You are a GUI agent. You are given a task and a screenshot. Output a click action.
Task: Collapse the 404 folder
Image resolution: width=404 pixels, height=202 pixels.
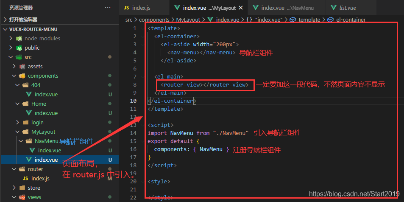[x=17, y=85]
